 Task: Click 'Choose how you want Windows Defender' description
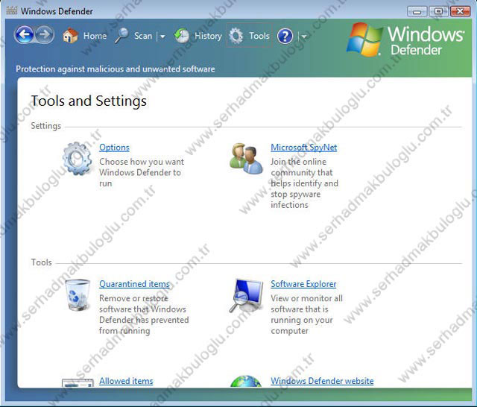tap(142, 172)
